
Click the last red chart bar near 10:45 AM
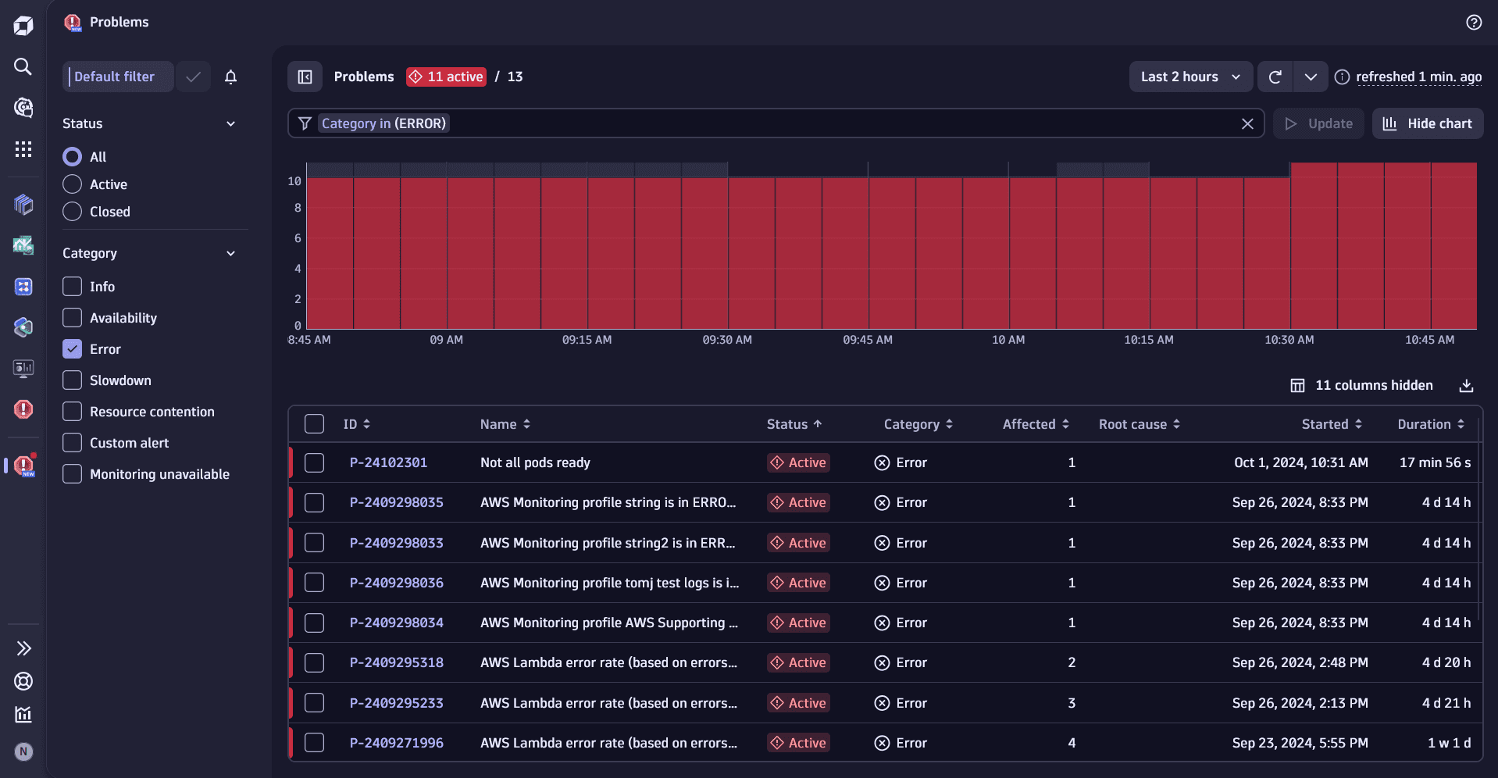pyautogui.click(x=1453, y=246)
